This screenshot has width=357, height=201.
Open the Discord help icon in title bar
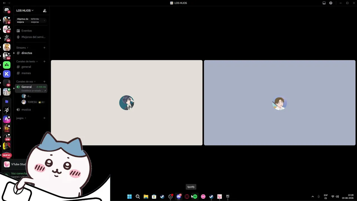tap(331, 3)
